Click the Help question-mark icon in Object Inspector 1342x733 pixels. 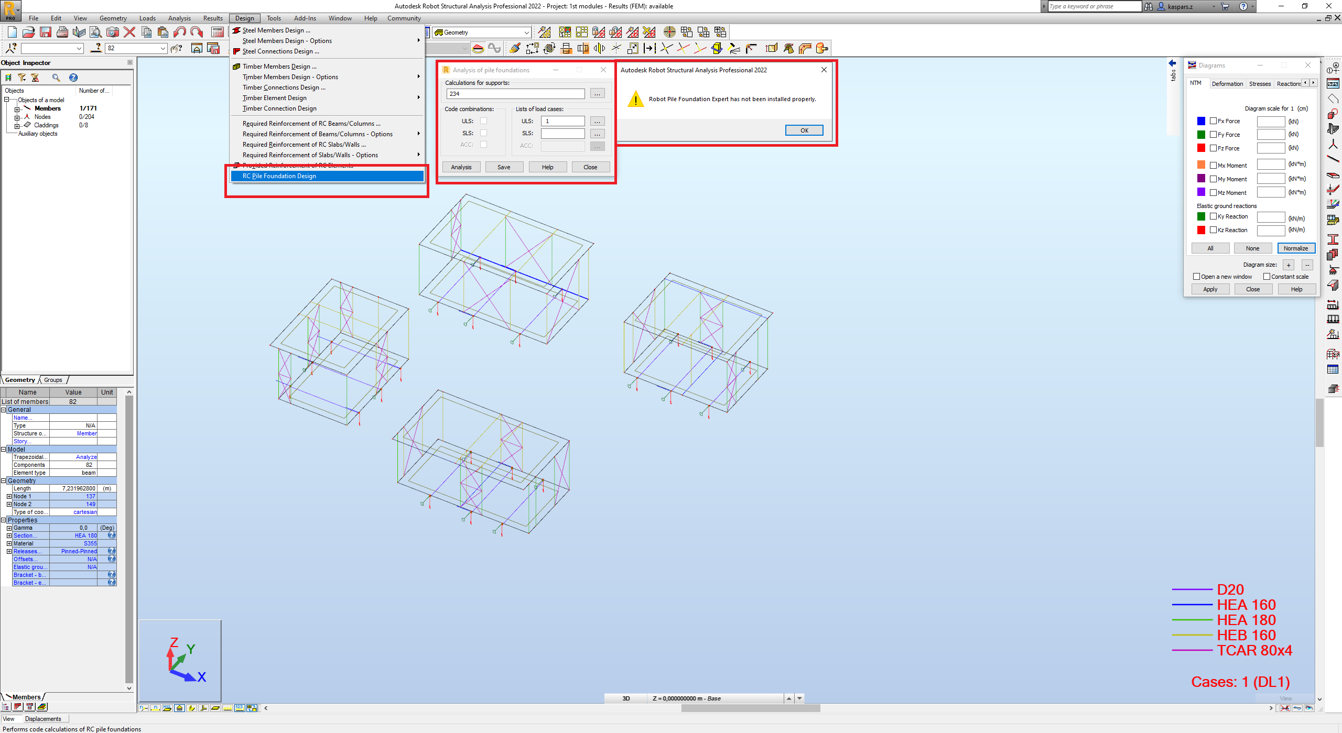(x=73, y=78)
